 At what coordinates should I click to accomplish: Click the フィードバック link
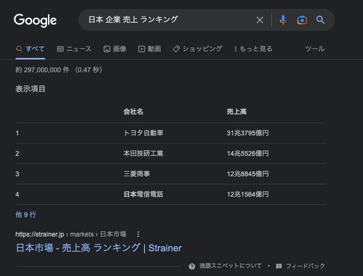300,266
